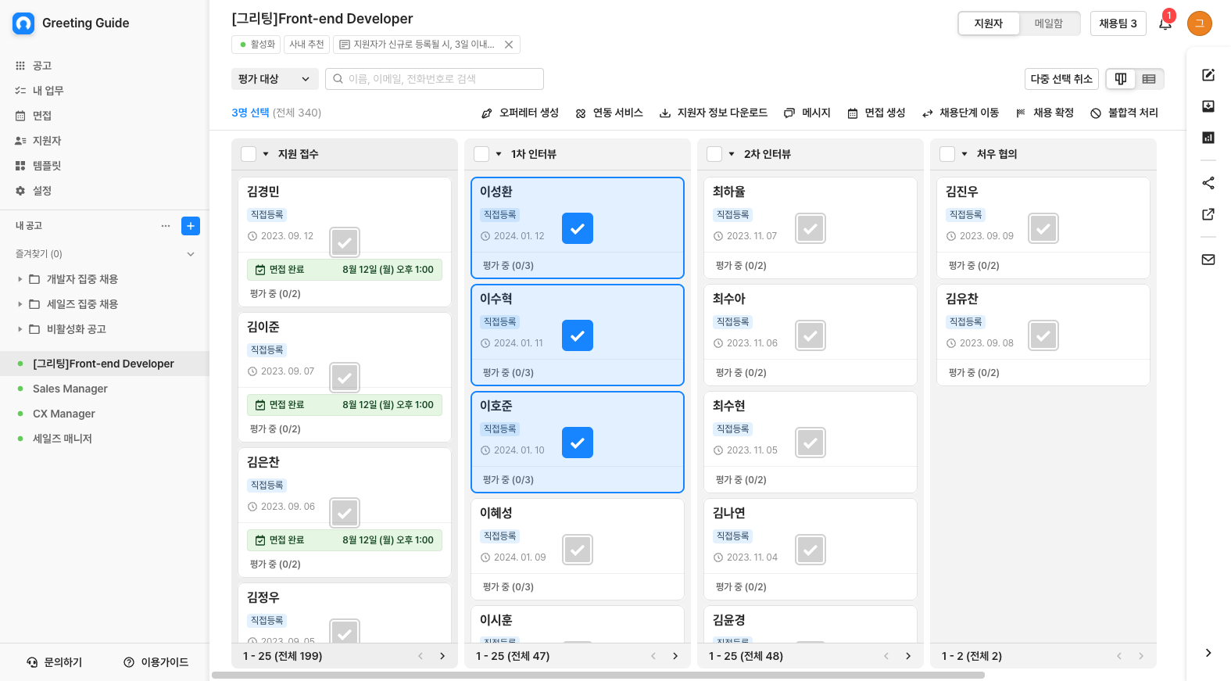Open dropdown arrow beside 2차 인터뷰 header

[732, 154]
